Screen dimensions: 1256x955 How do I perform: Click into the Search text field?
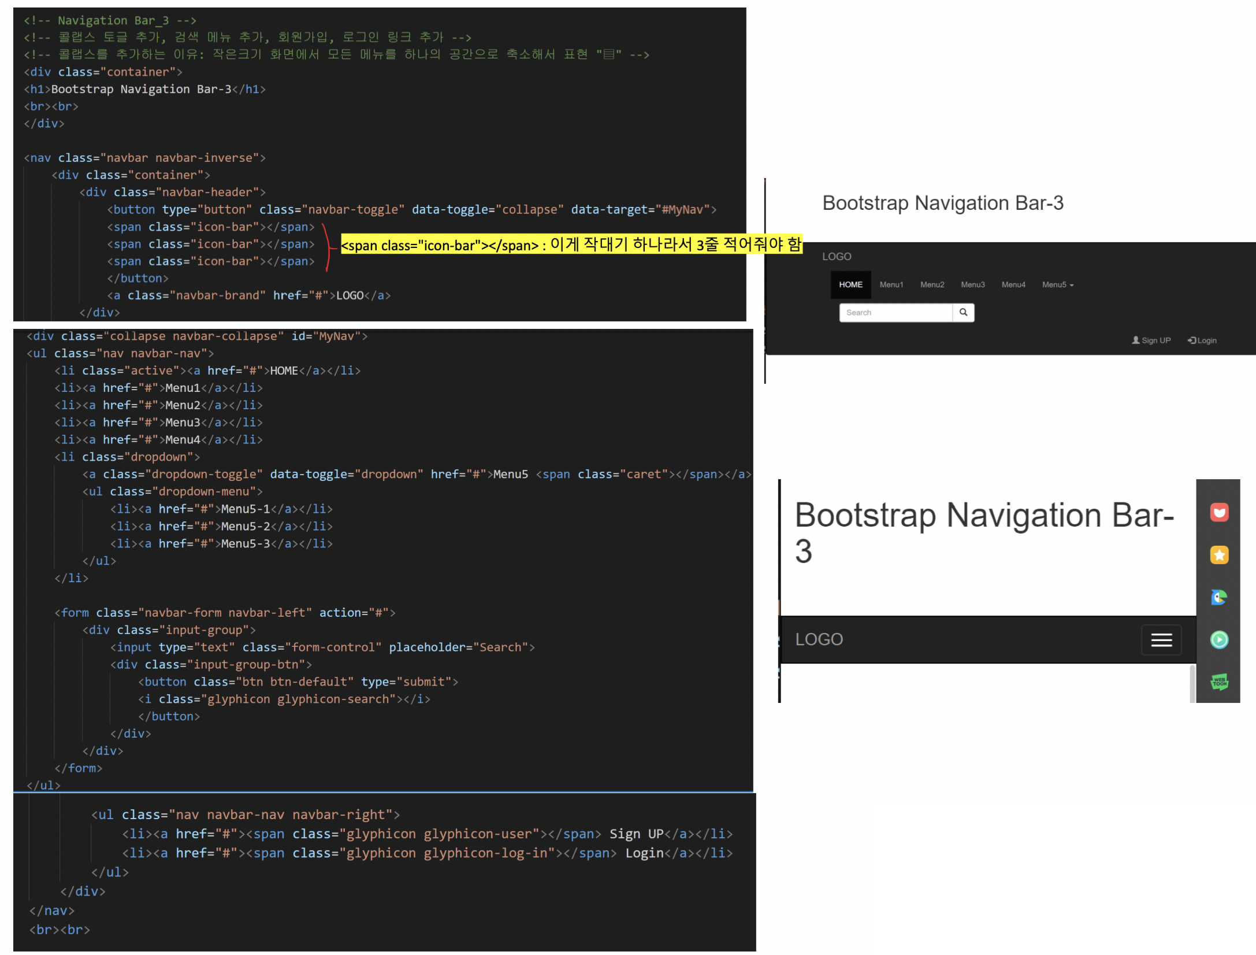pyautogui.click(x=895, y=313)
